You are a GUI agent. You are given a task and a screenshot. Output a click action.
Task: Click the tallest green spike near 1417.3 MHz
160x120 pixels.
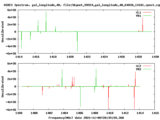pyautogui.click(x=46, y=21)
